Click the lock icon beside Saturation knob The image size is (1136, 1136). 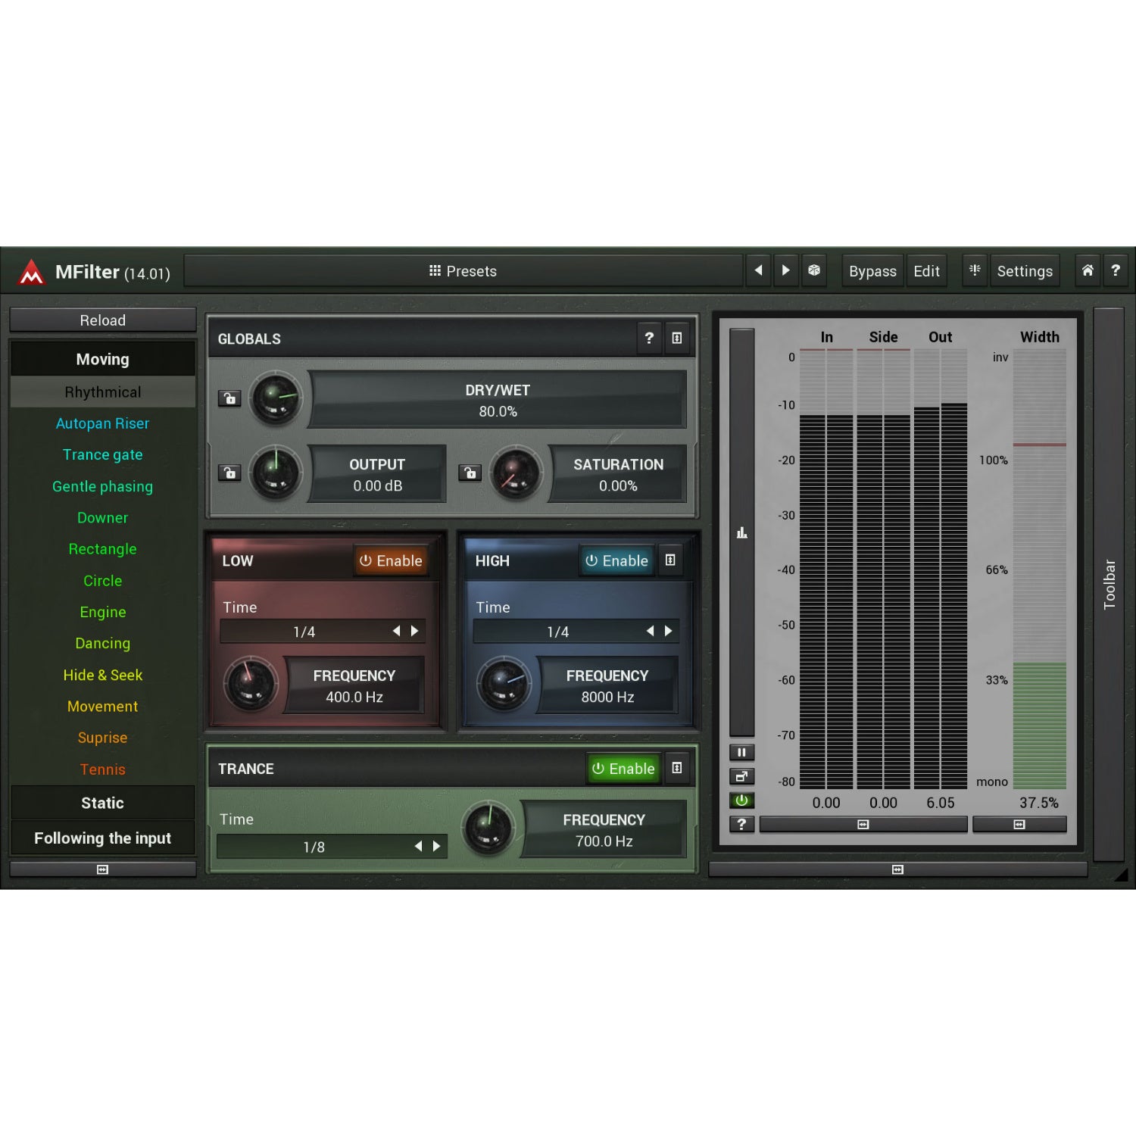pyautogui.click(x=470, y=473)
